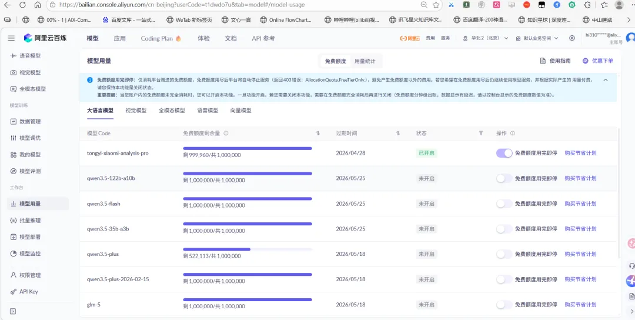Click 购买节省计划 for glm-5
The image size is (635, 320).
tap(580, 305)
